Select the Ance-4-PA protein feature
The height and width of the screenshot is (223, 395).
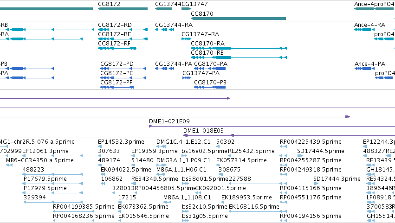coord(364,69)
